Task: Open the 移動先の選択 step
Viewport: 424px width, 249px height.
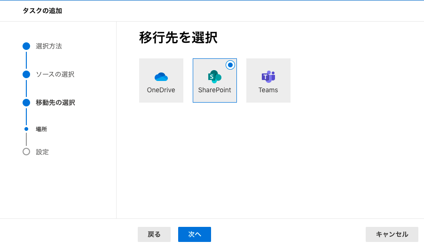Action: point(55,103)
